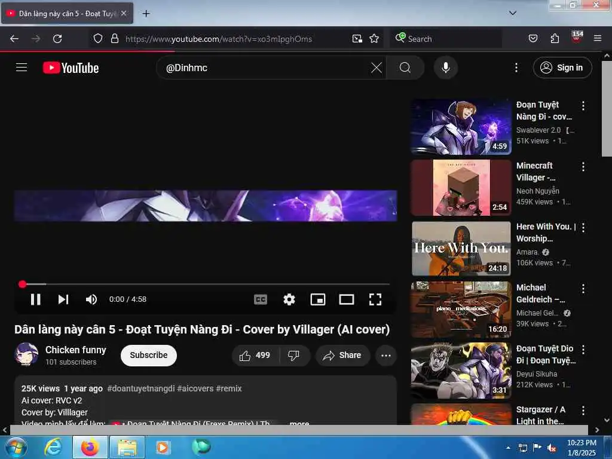Share this video
The height and width of the screenshot is (459, 612).
coord(342,355)
